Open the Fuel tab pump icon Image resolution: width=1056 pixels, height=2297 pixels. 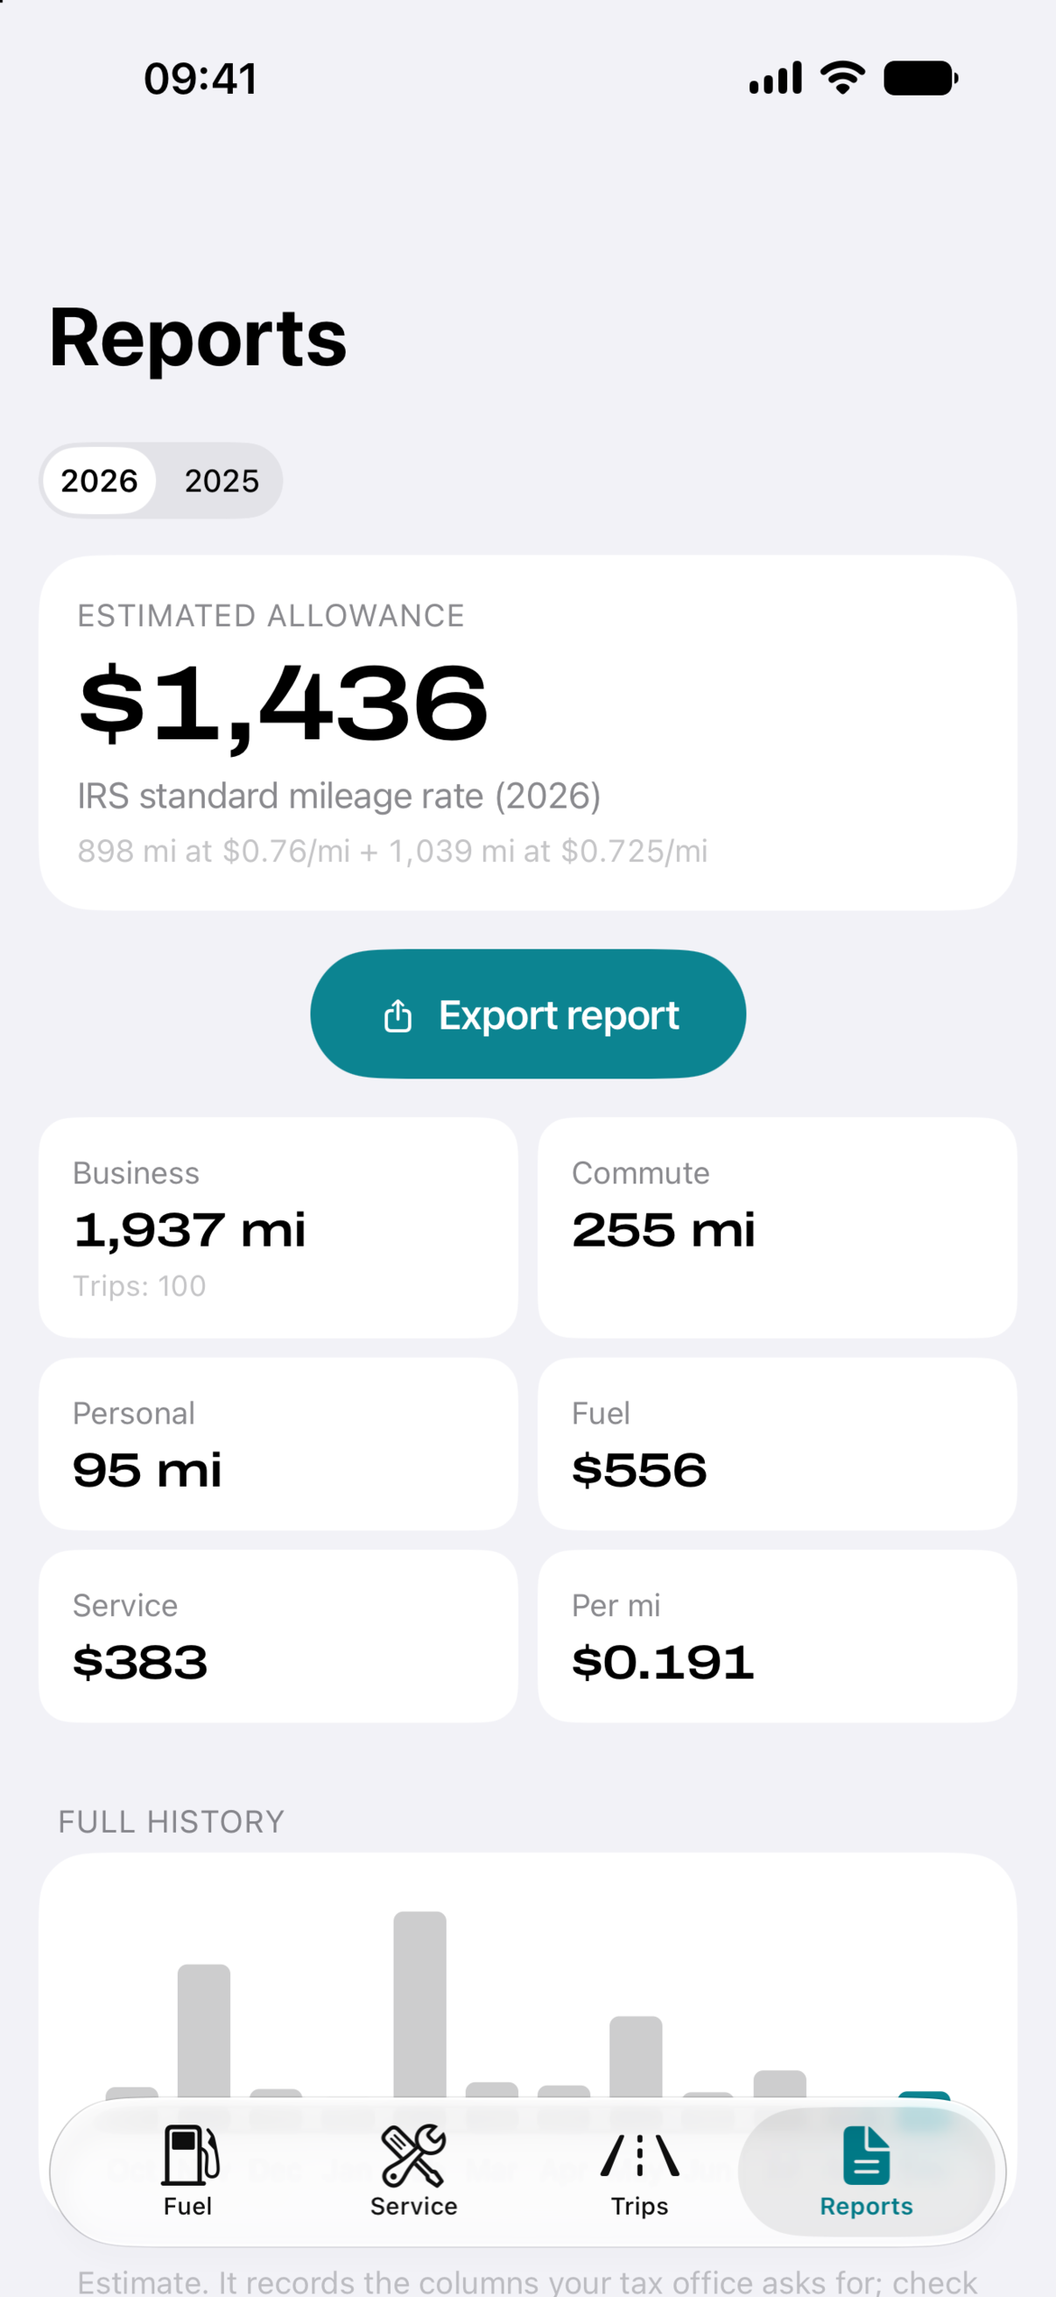point(189,2155)
